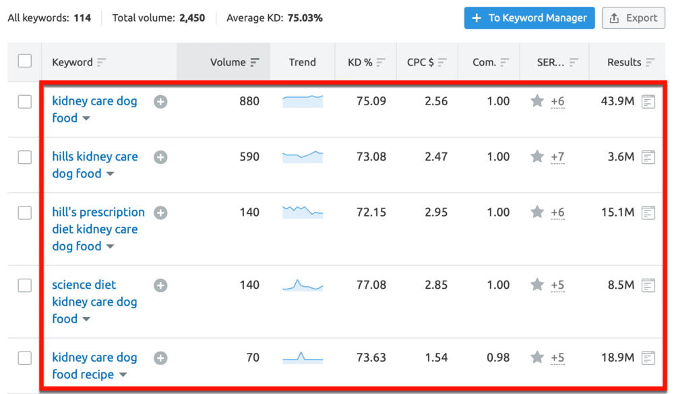Sort by KD % column sort icon
Viewport: 674px width, 394px height.
380,62
